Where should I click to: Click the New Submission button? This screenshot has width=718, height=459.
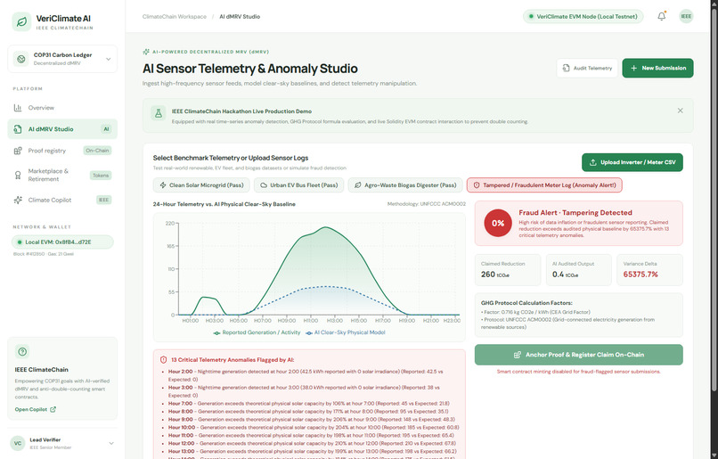pyautogui.click(x=657, y=68)
